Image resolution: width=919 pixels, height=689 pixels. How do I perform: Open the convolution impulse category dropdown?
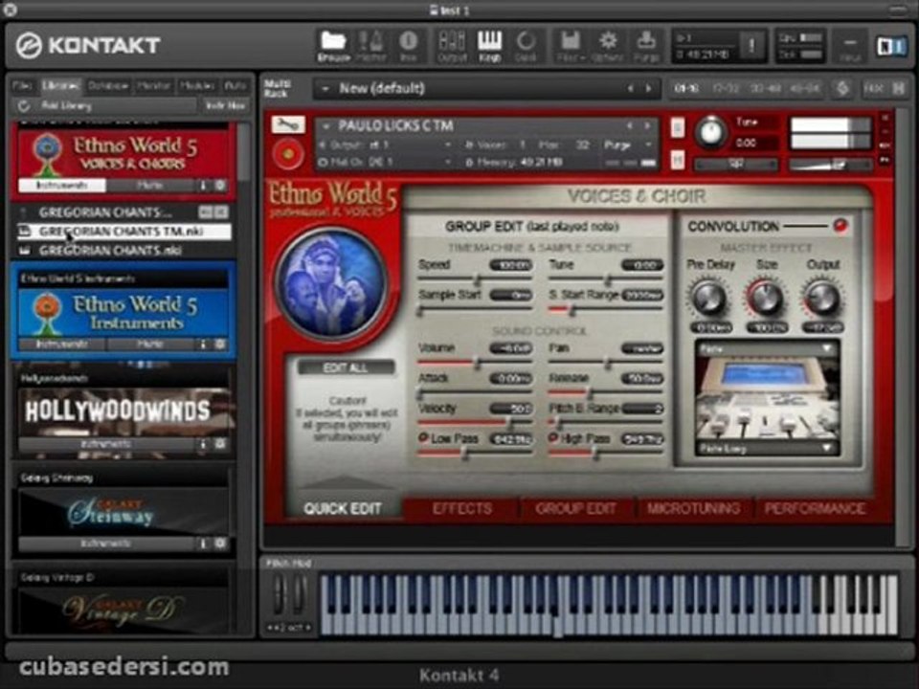coord(768,349)
